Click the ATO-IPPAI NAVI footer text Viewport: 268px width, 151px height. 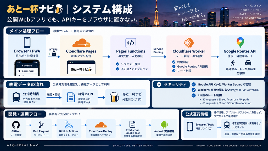(23, 145)
